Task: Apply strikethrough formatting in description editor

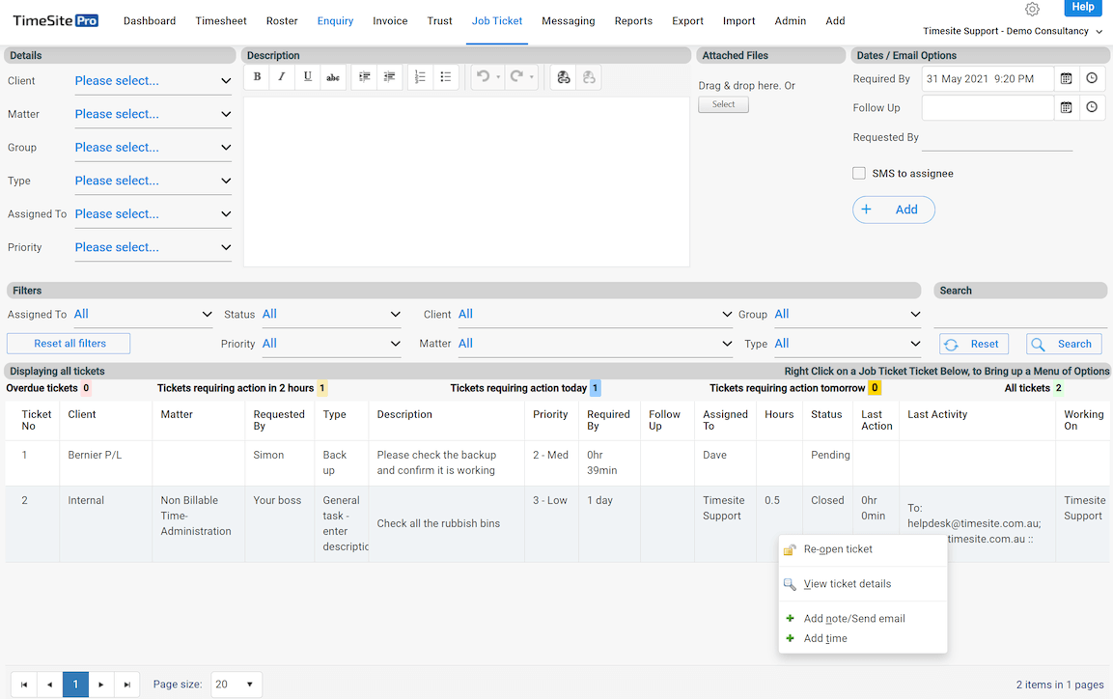Action: 333,76
